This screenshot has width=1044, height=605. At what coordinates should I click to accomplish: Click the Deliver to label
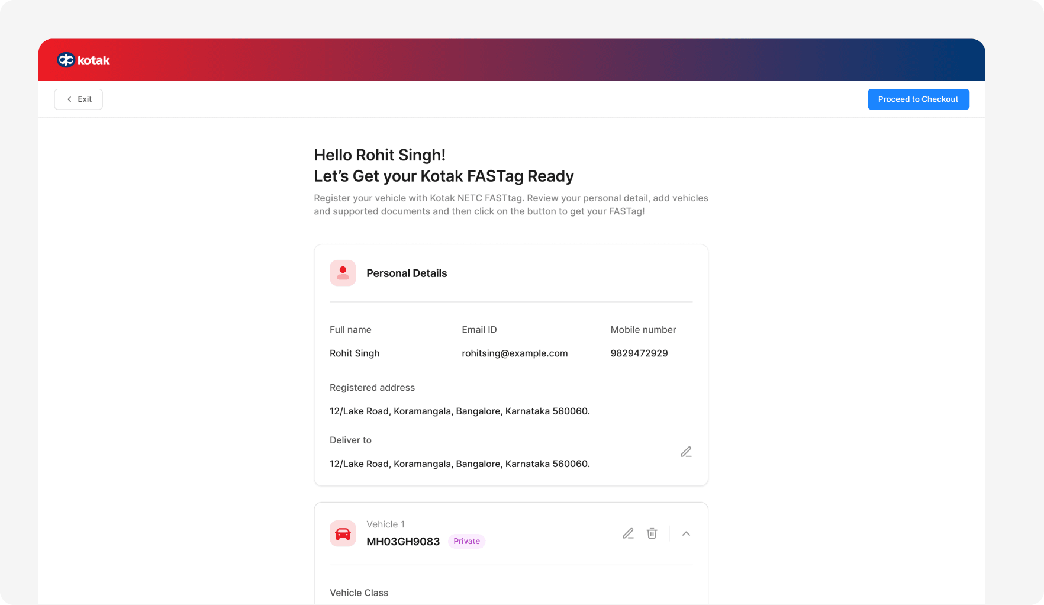tap(350, 440)
